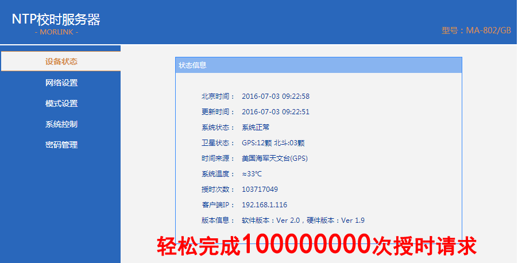The height and width of the screenshot is (263, 518).
Task: Select 模式设置 in sidebar
Action: [61, 103]
